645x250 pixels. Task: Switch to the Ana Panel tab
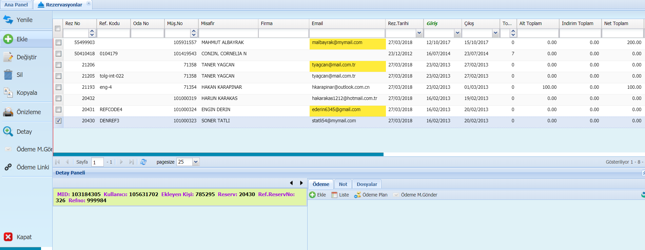[16, 5]
